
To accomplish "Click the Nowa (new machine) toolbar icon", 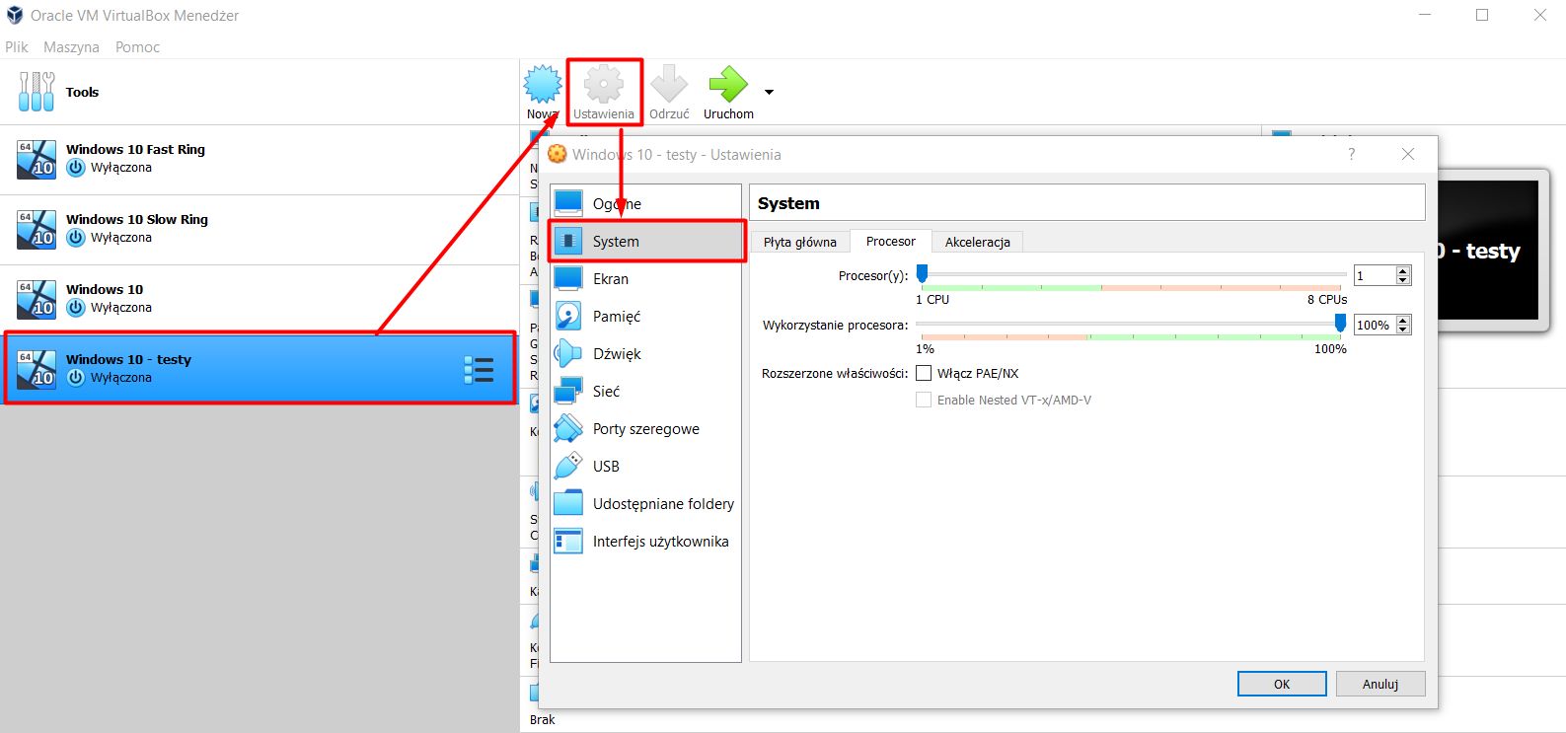I will pos(542,85).
